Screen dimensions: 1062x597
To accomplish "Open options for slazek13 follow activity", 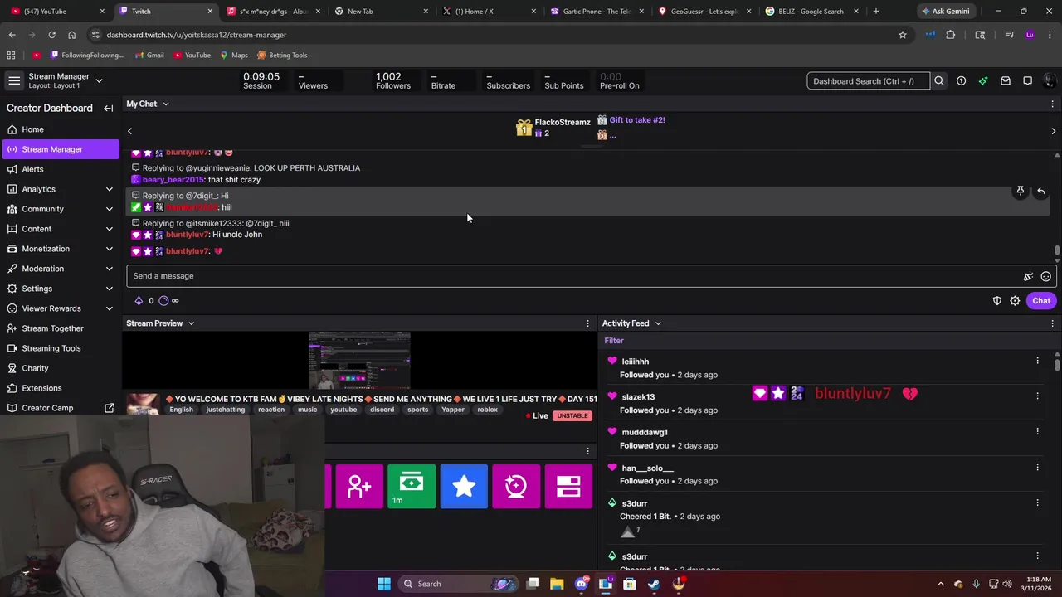I will coord(1037,396).
